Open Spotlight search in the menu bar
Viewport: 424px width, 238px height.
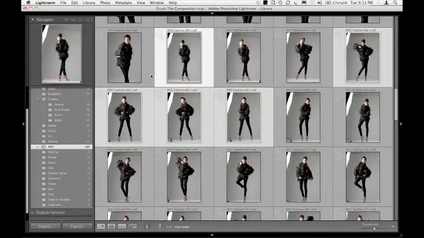pos(396,3)
